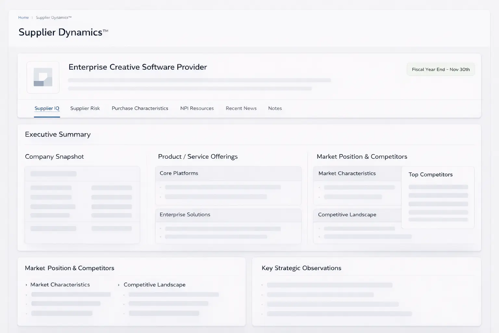Go to the NPI Resources tab
Viewport: 499px width, 333px height.
click(197, 108)
